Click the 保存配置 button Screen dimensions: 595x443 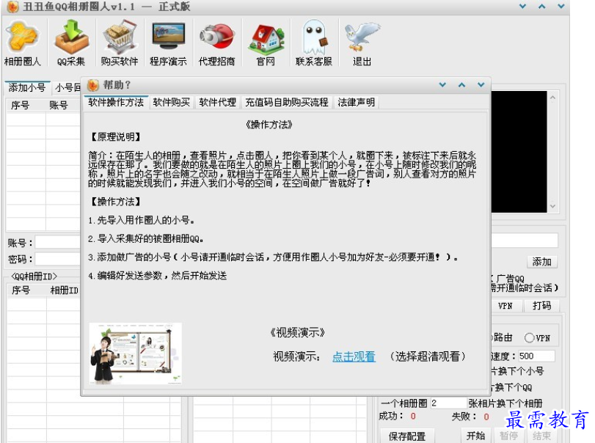(x=406, y=436)
